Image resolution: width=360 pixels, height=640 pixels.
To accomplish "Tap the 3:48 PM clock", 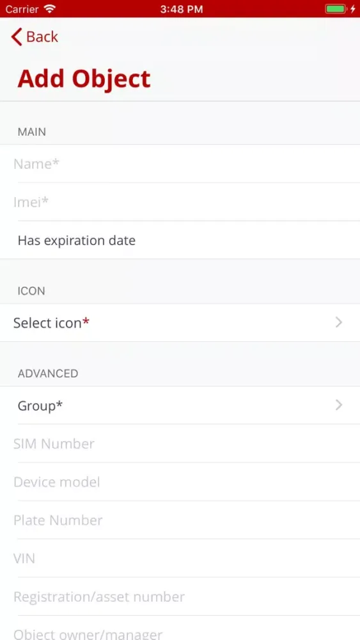I will coord(182,10).
